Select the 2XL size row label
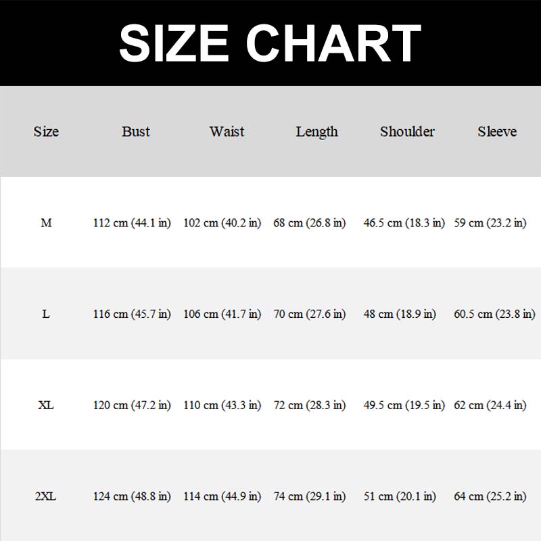 coord(46,496)
